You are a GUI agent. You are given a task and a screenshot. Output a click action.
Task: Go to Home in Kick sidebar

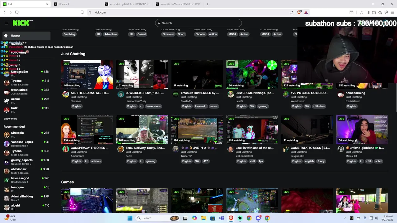click(26, 36)
